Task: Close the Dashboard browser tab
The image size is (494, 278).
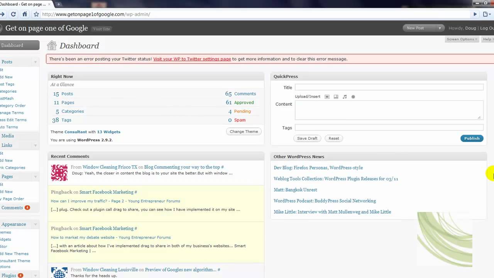Action: pos(49,4)
